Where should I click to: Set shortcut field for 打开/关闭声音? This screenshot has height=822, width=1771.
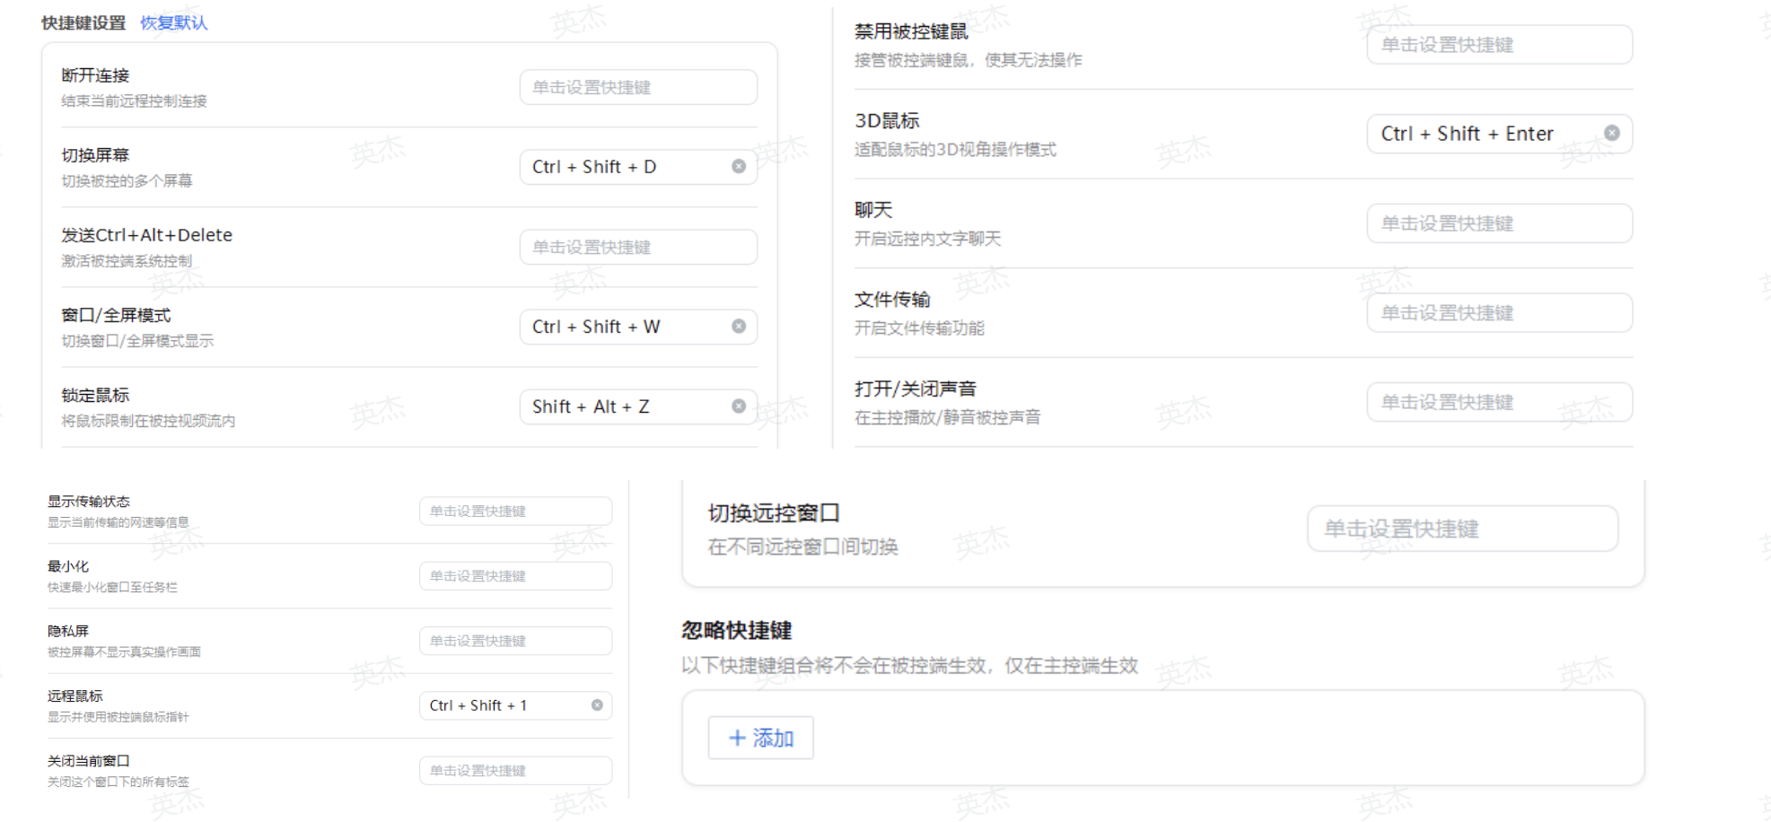[1498, 402]
